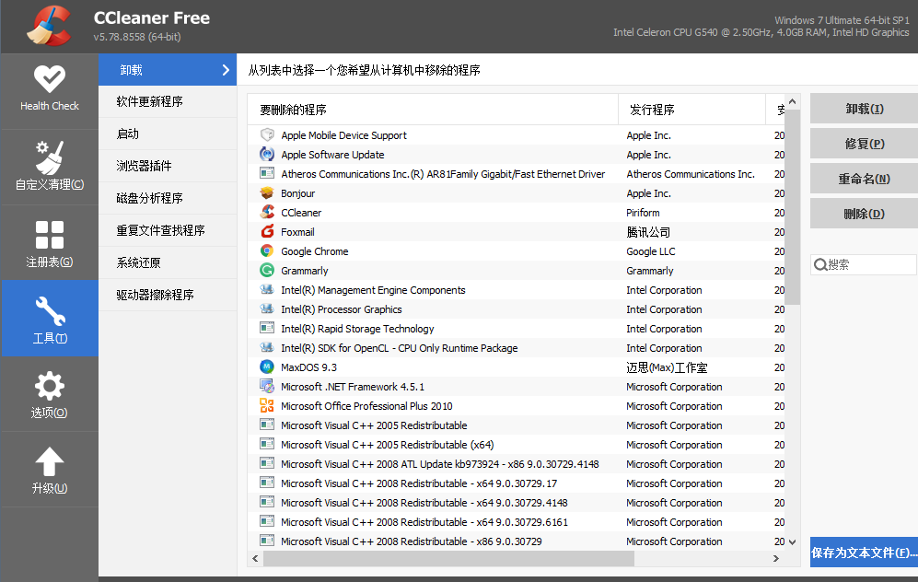
Task: Select the Bonjour program icon
Action: point(267,193)
